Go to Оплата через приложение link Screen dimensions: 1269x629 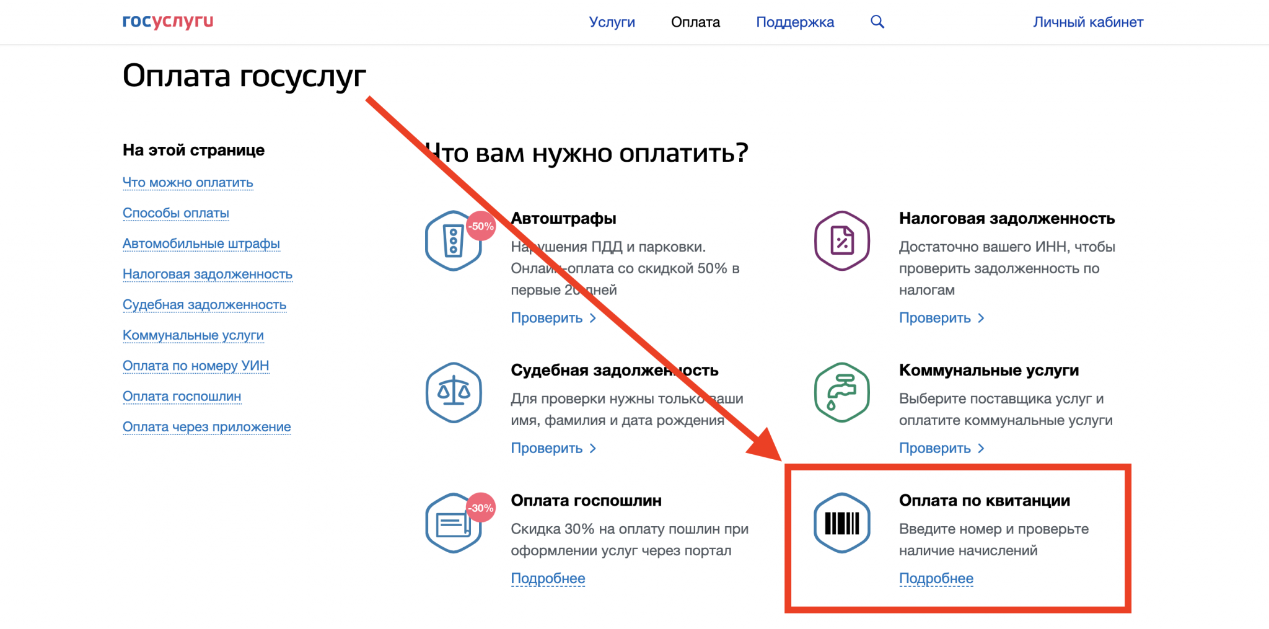coord(207,427)
